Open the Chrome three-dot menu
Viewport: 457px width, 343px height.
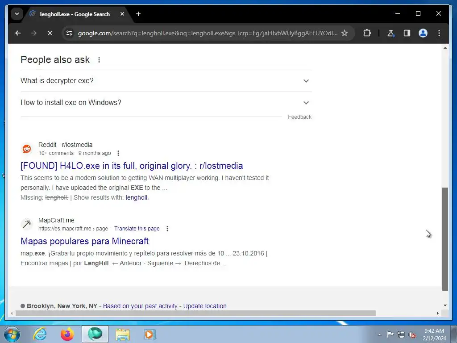click(x=439, y=33)
